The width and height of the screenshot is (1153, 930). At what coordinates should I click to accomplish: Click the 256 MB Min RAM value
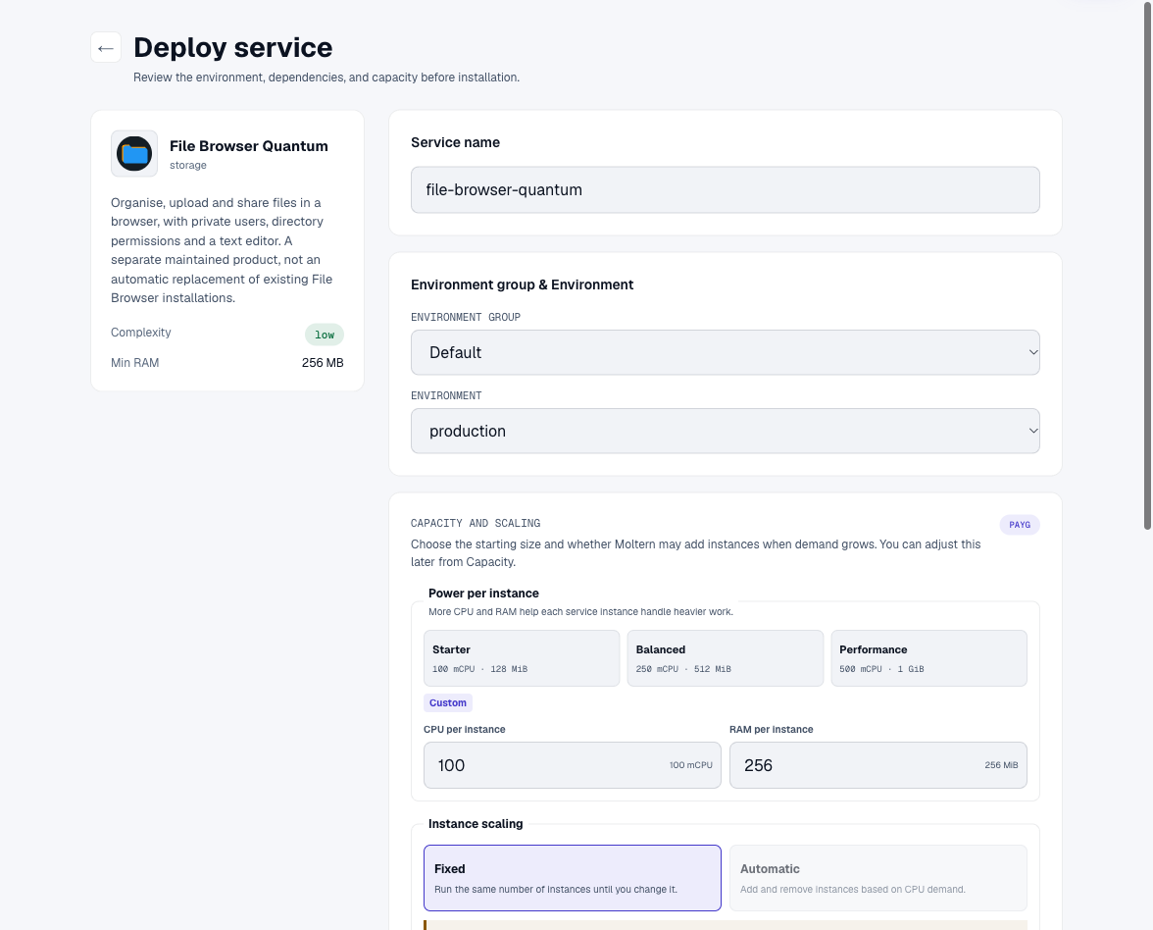click(x=323, y=363)
